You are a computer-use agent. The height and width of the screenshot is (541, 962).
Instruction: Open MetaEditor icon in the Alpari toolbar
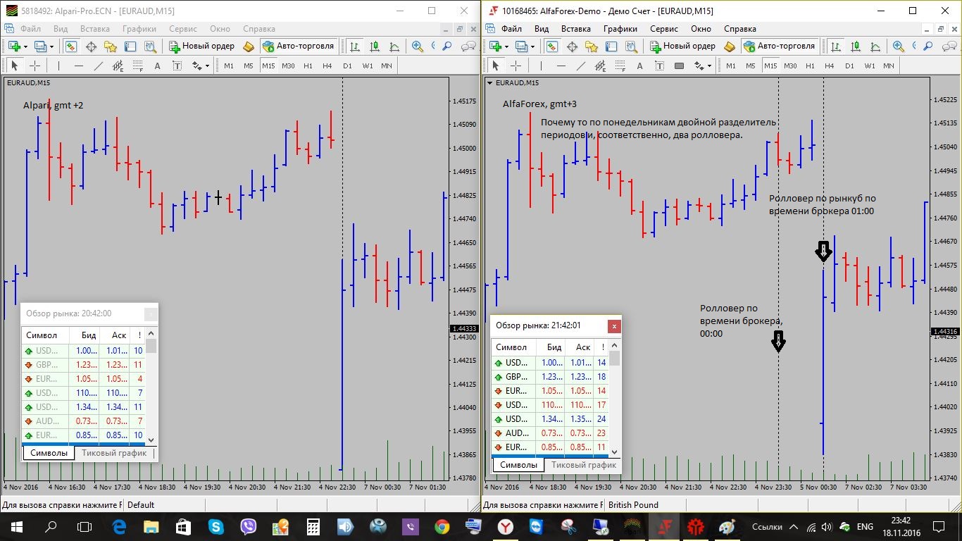click(x=249, y=46)
